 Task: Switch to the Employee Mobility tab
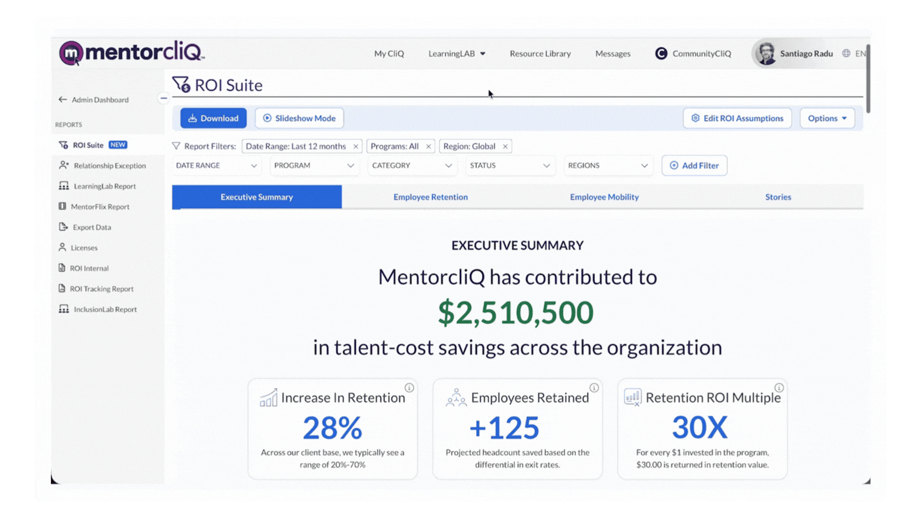coord(604,197)
